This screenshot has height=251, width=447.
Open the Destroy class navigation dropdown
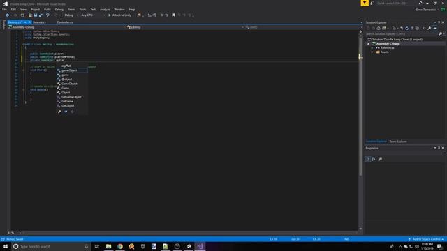(185, 27)
